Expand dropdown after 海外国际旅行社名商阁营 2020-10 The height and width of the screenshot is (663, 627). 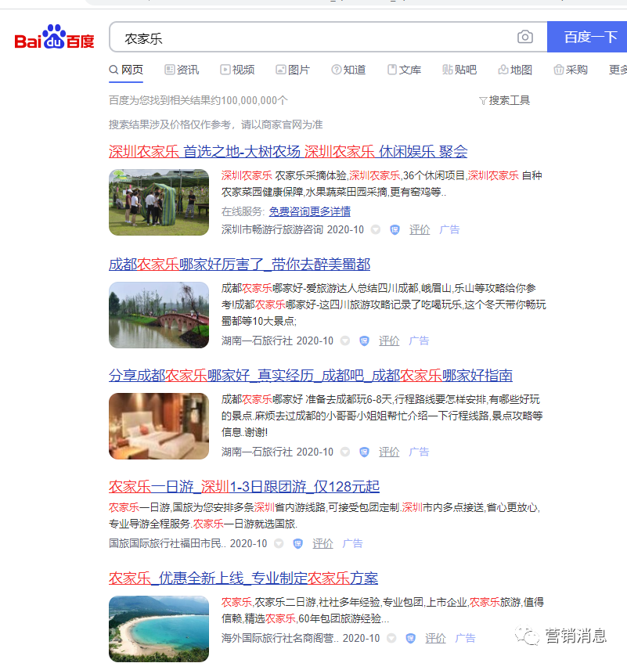click(x=391, y=638)
